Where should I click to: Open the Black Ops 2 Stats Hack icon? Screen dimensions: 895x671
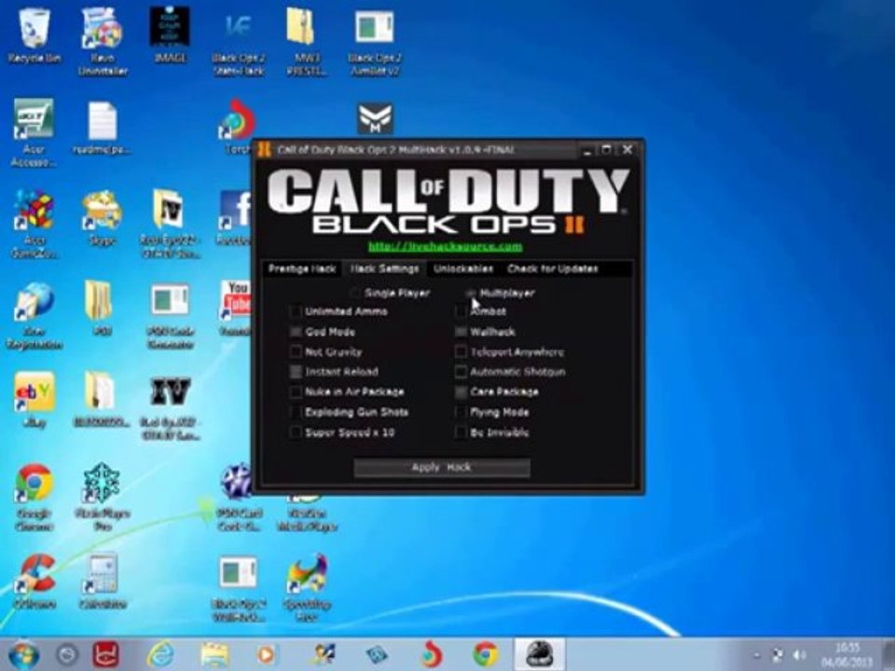click(239, 41)
